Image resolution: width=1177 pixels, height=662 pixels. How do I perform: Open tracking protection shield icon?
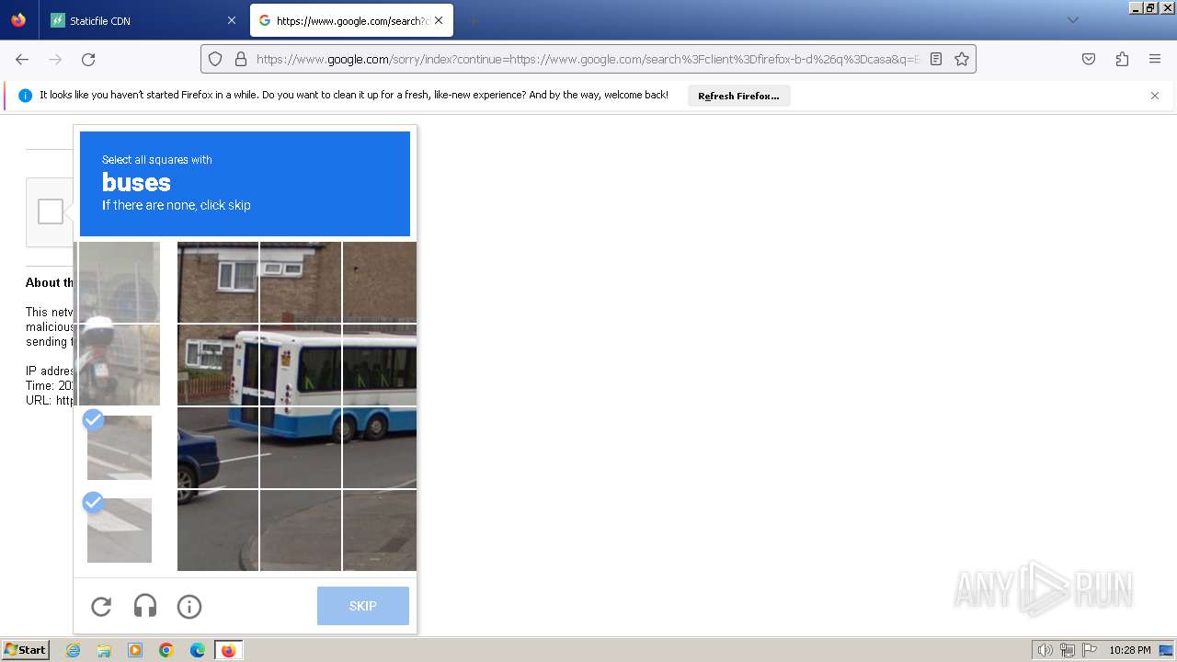point(215,59)
